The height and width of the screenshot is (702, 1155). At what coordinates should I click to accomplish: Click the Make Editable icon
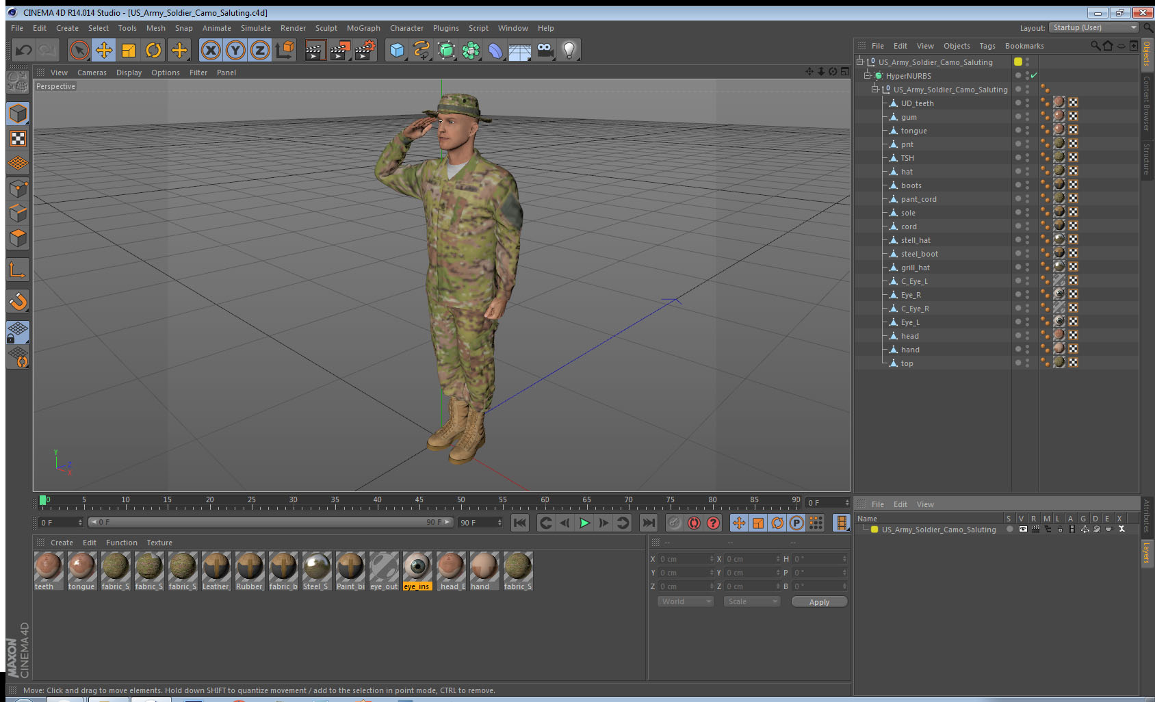[18, 82]
